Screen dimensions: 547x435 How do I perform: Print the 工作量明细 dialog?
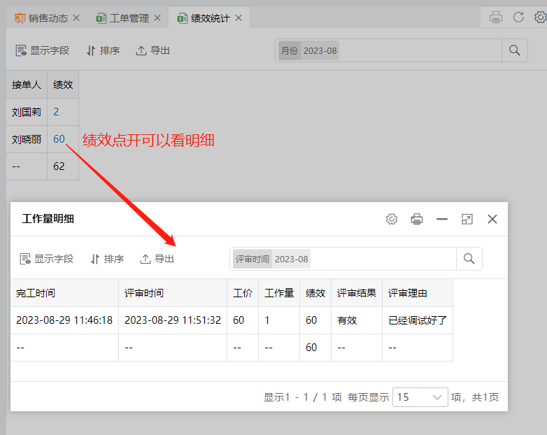[x=417, y=219]
